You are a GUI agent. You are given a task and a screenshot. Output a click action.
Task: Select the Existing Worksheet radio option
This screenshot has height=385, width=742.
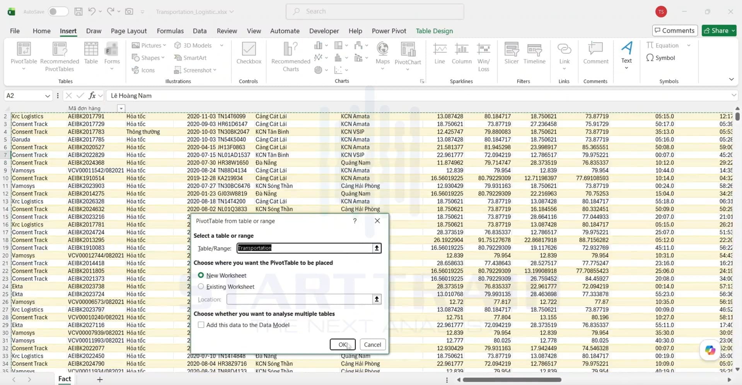pos(201,286)
